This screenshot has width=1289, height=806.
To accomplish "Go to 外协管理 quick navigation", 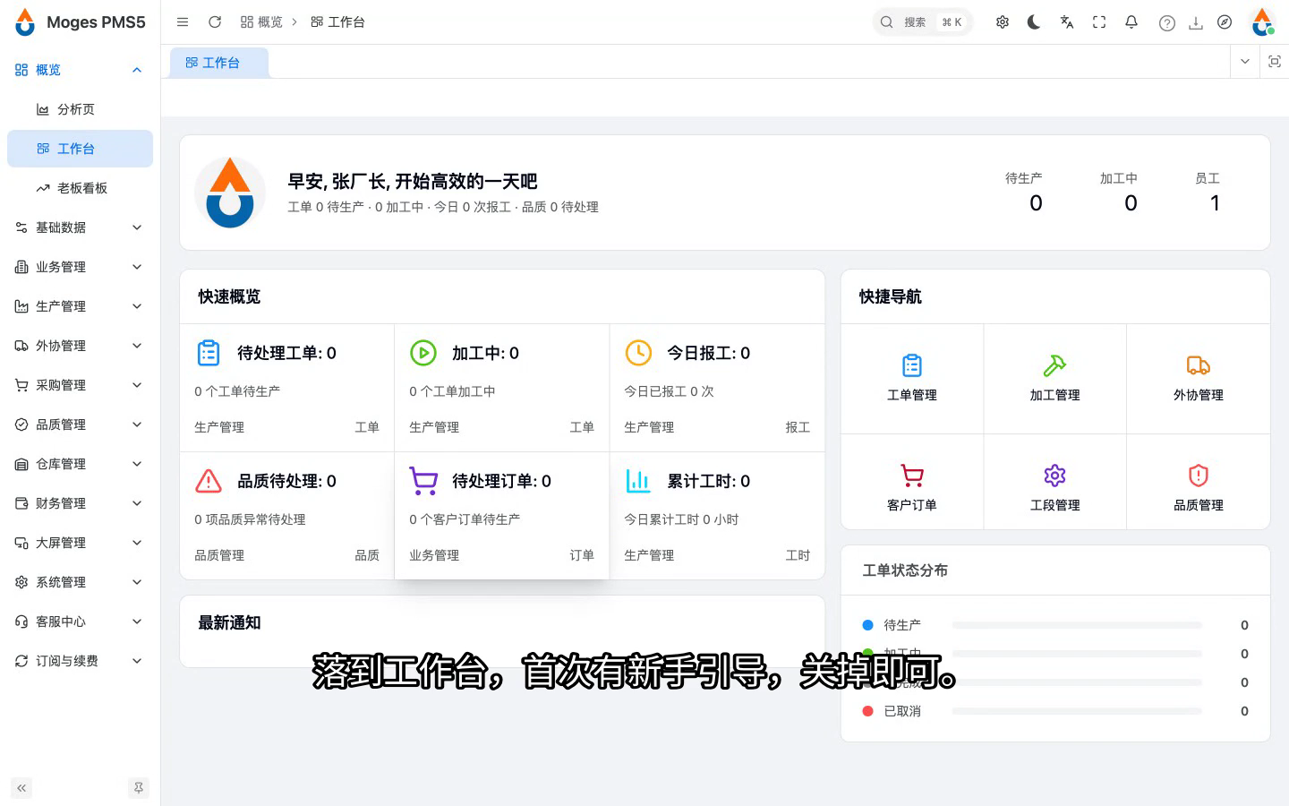I will click(x=1199, y=379).
